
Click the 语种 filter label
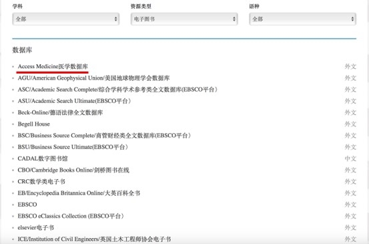pos(254,7)
